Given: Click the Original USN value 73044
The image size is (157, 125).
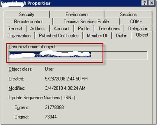Looking at the screenshot, I should 51,117.
